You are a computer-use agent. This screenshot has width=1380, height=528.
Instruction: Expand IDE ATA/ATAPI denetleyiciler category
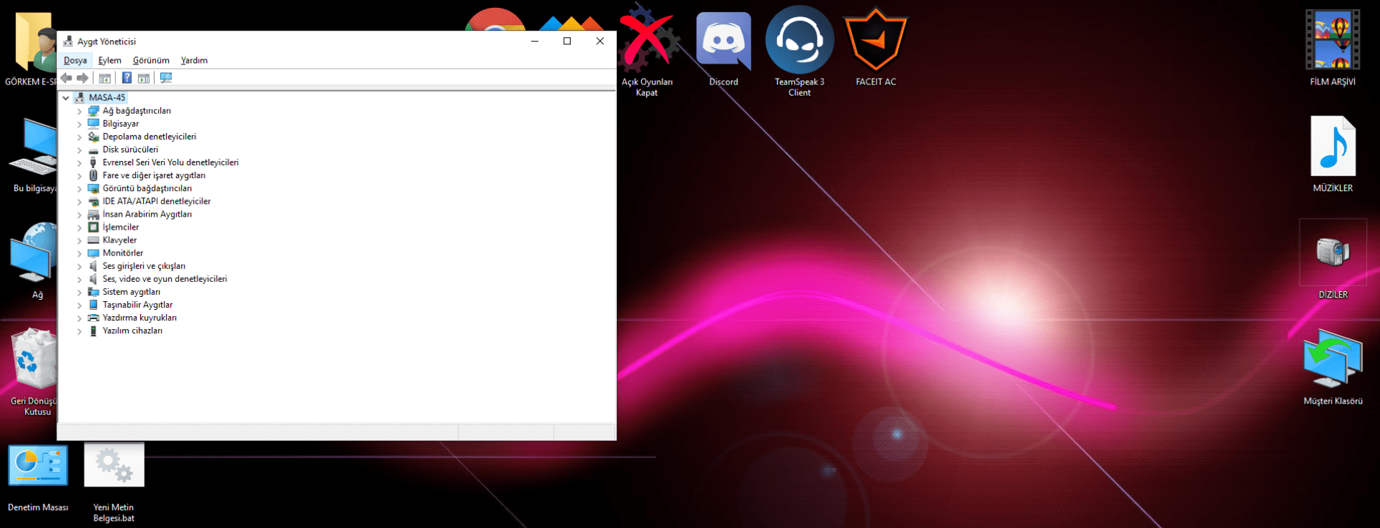79,202
